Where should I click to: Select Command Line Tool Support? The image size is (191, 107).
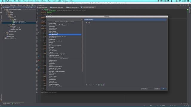(58, 25)
